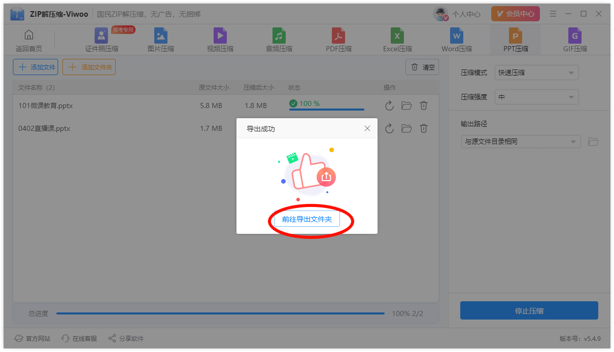Retry compression for 0402直播课.pptx
614x352 pixels.
(x=389, y=128)
